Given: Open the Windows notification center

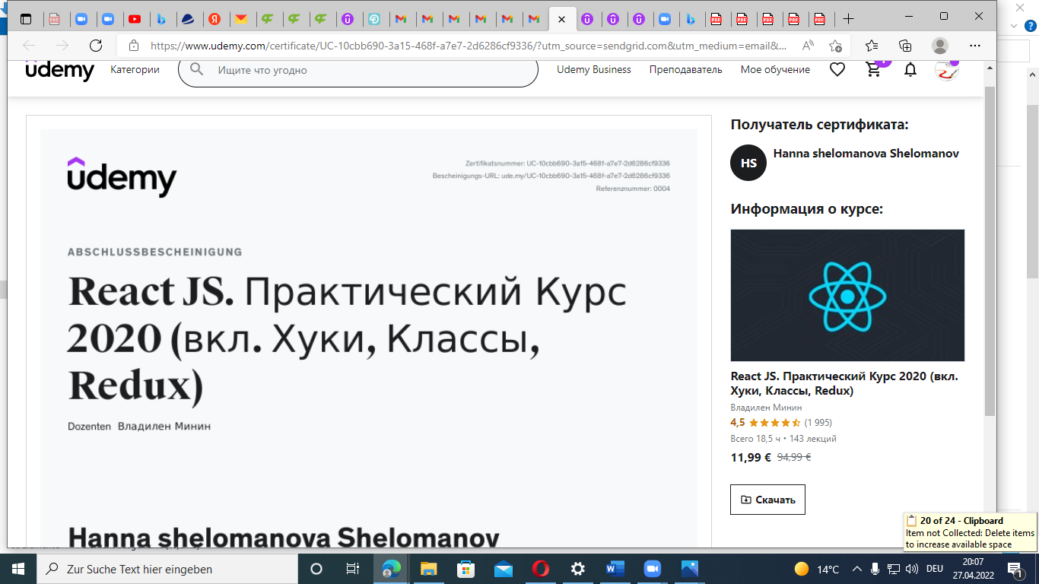Looking at the screenshot, I should (x=1014, y=569).
